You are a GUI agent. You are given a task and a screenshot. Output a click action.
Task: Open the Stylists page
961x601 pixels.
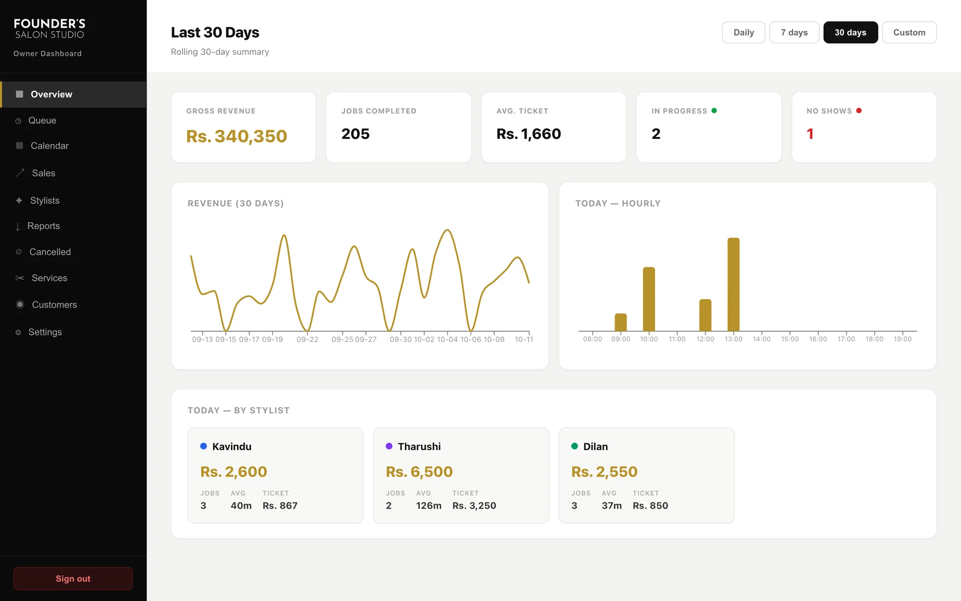tap(74, 200)
